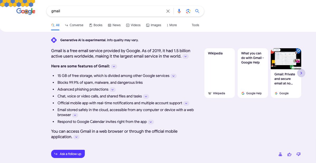Clear the search query with X
316x163 pixels.
[x=168, y=11]
